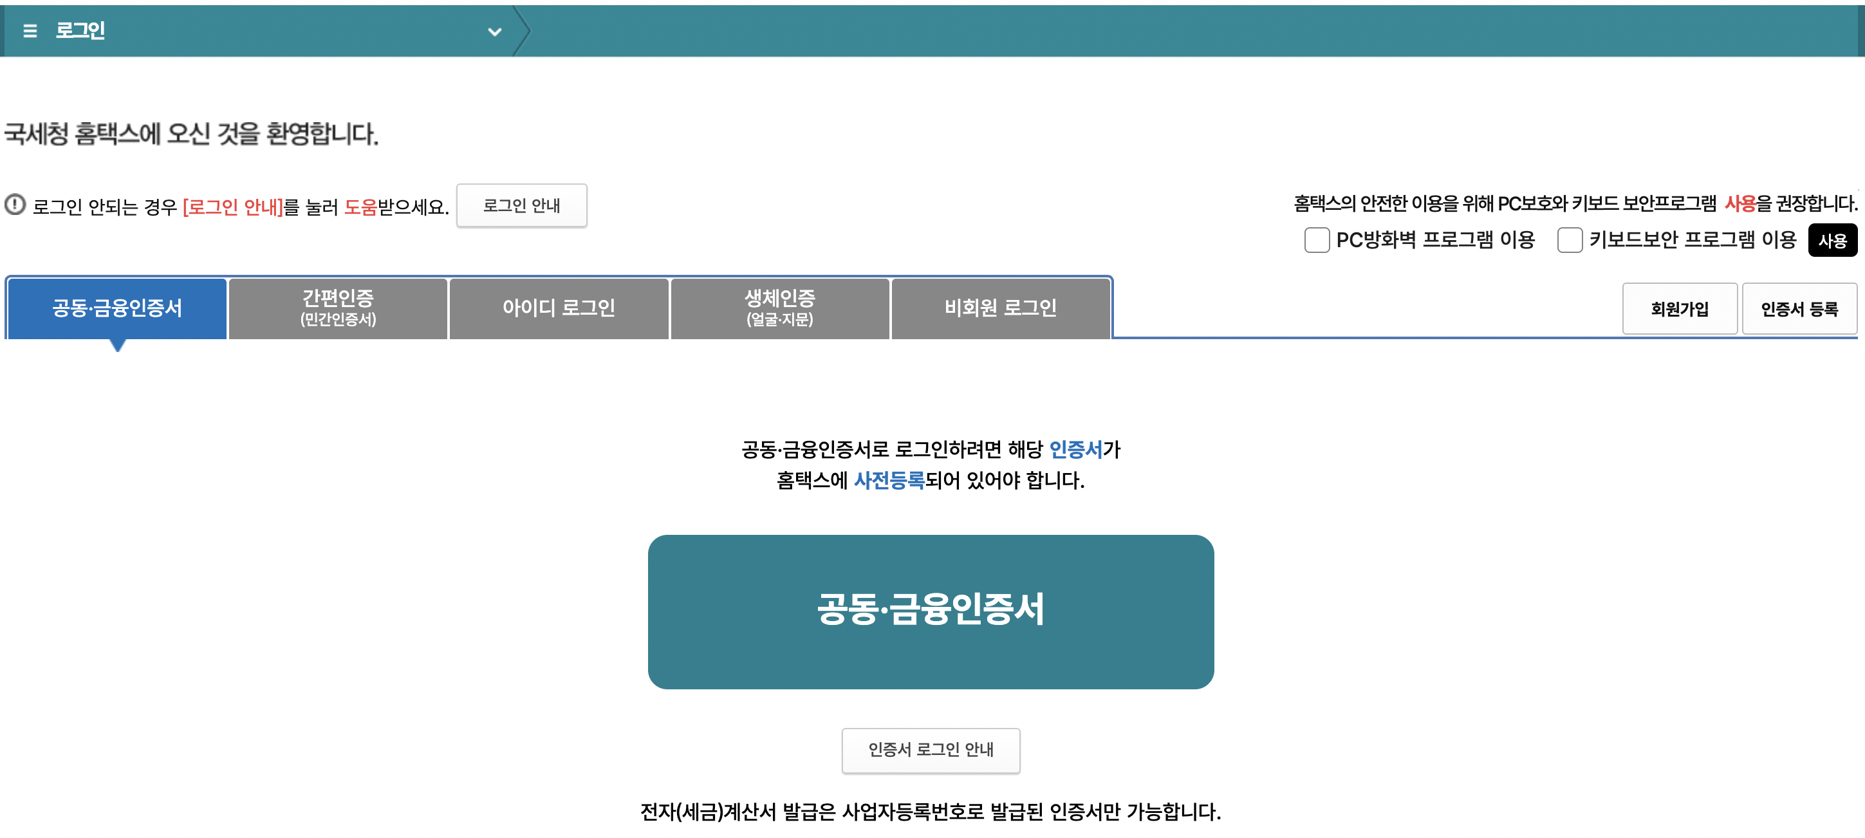The image size is (1865, 838).
Task: Click the blue 사전등록 text
Action: (889, 480)
